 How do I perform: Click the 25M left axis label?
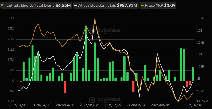[11, 29]
